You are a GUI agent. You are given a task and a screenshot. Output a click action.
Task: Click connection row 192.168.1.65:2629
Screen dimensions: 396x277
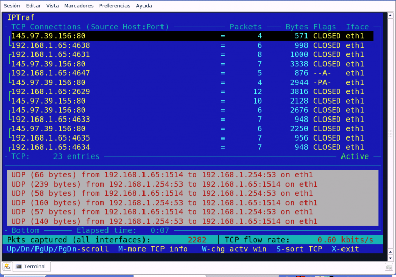(x=192, y=92)
